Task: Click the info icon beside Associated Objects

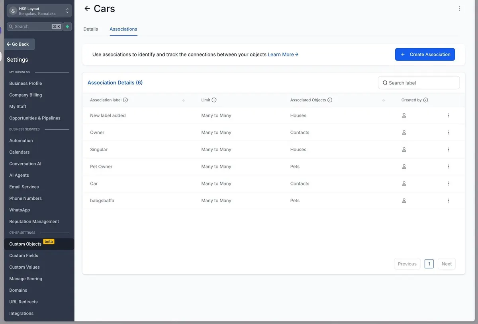Action: click(330, 100)
